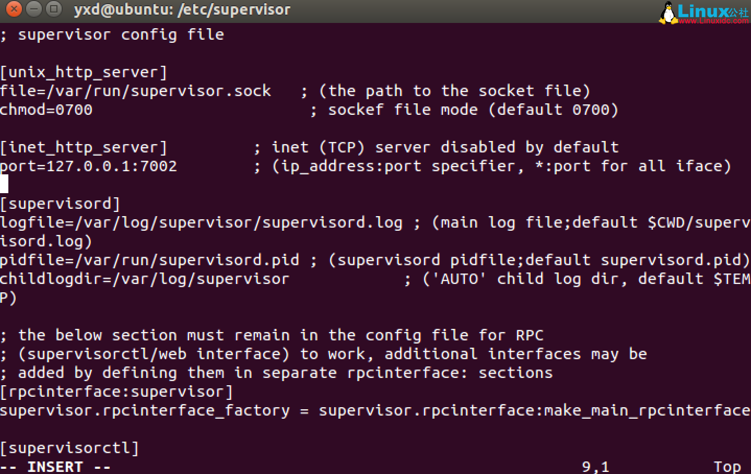Click the -- INSERT -- mode indicator

coord(55,466)
